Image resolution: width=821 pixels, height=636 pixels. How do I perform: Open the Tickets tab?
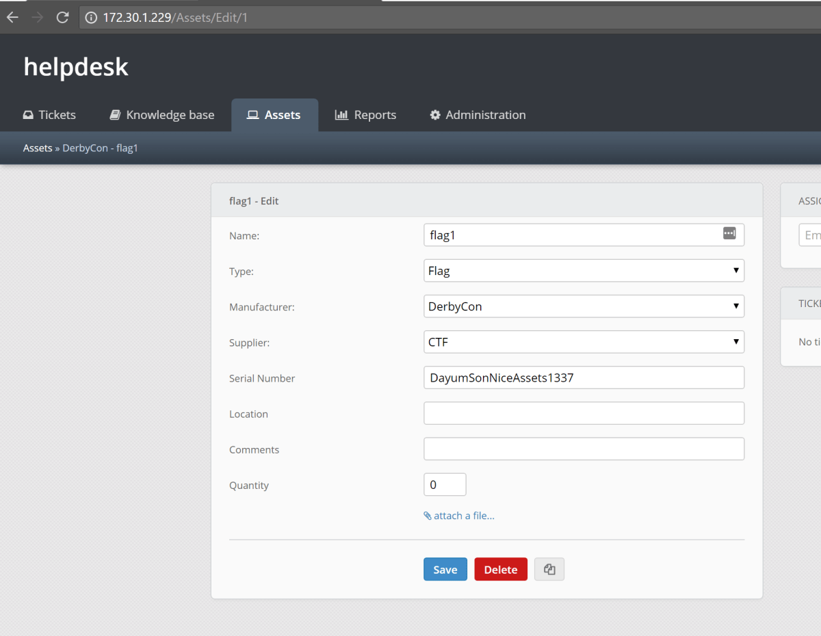[x=49, y=115]
